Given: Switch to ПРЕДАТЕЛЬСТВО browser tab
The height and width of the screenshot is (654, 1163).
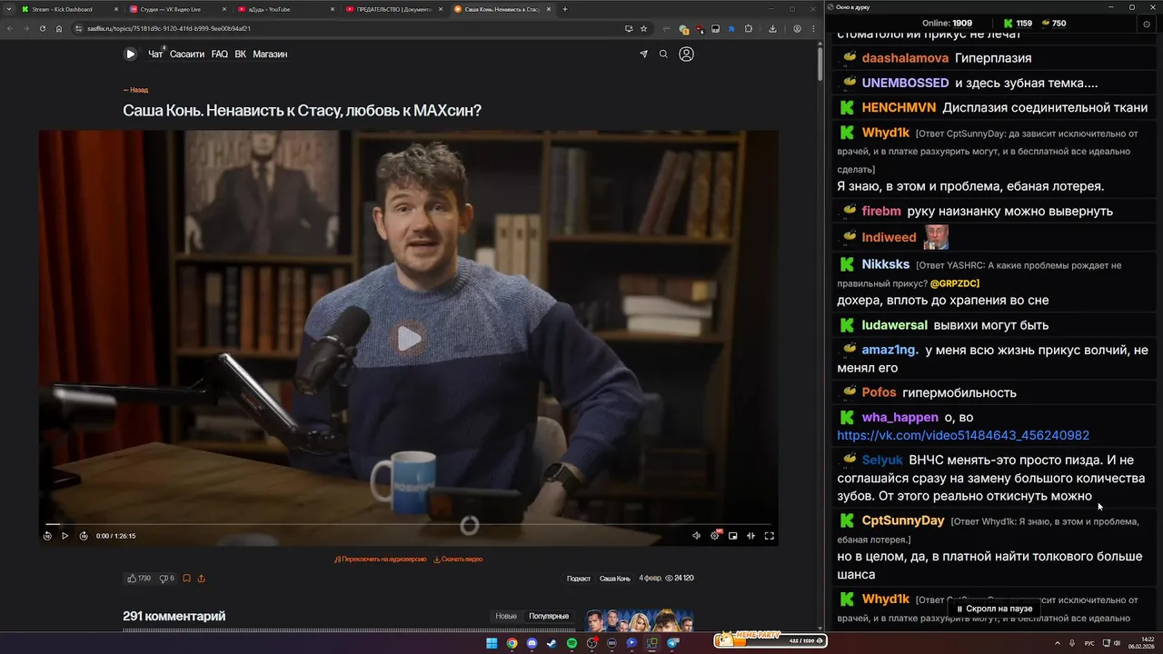Looking at the screenshot, I should (x=393, y=9).
